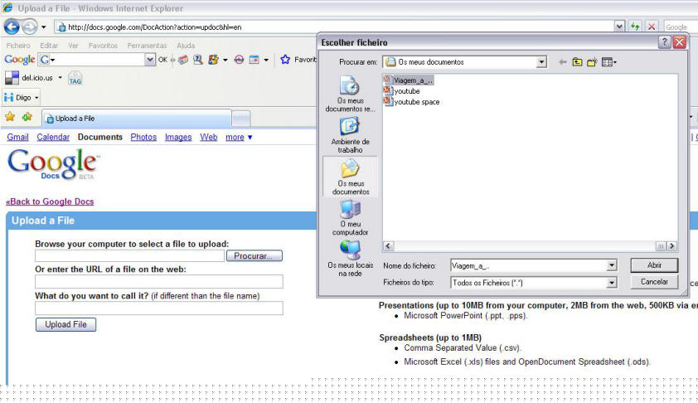
Task: Click the Create New Folder icon
Action: 592,62
